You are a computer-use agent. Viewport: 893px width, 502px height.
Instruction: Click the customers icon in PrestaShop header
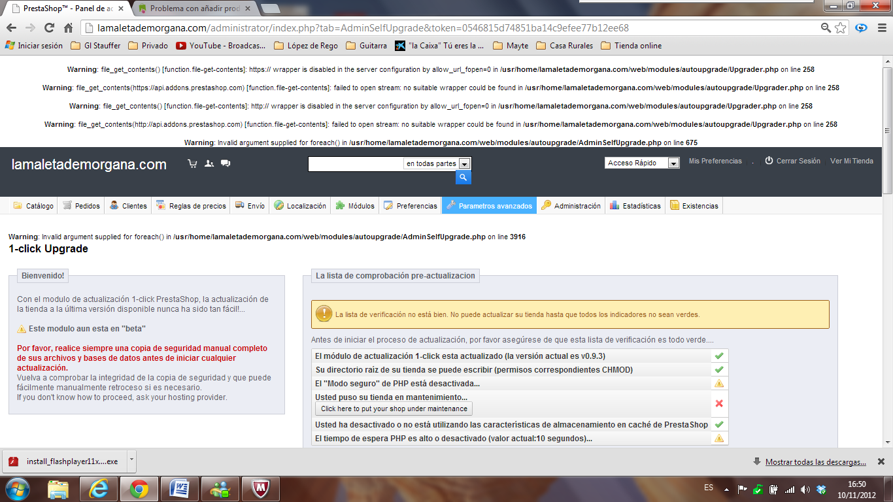209,163
